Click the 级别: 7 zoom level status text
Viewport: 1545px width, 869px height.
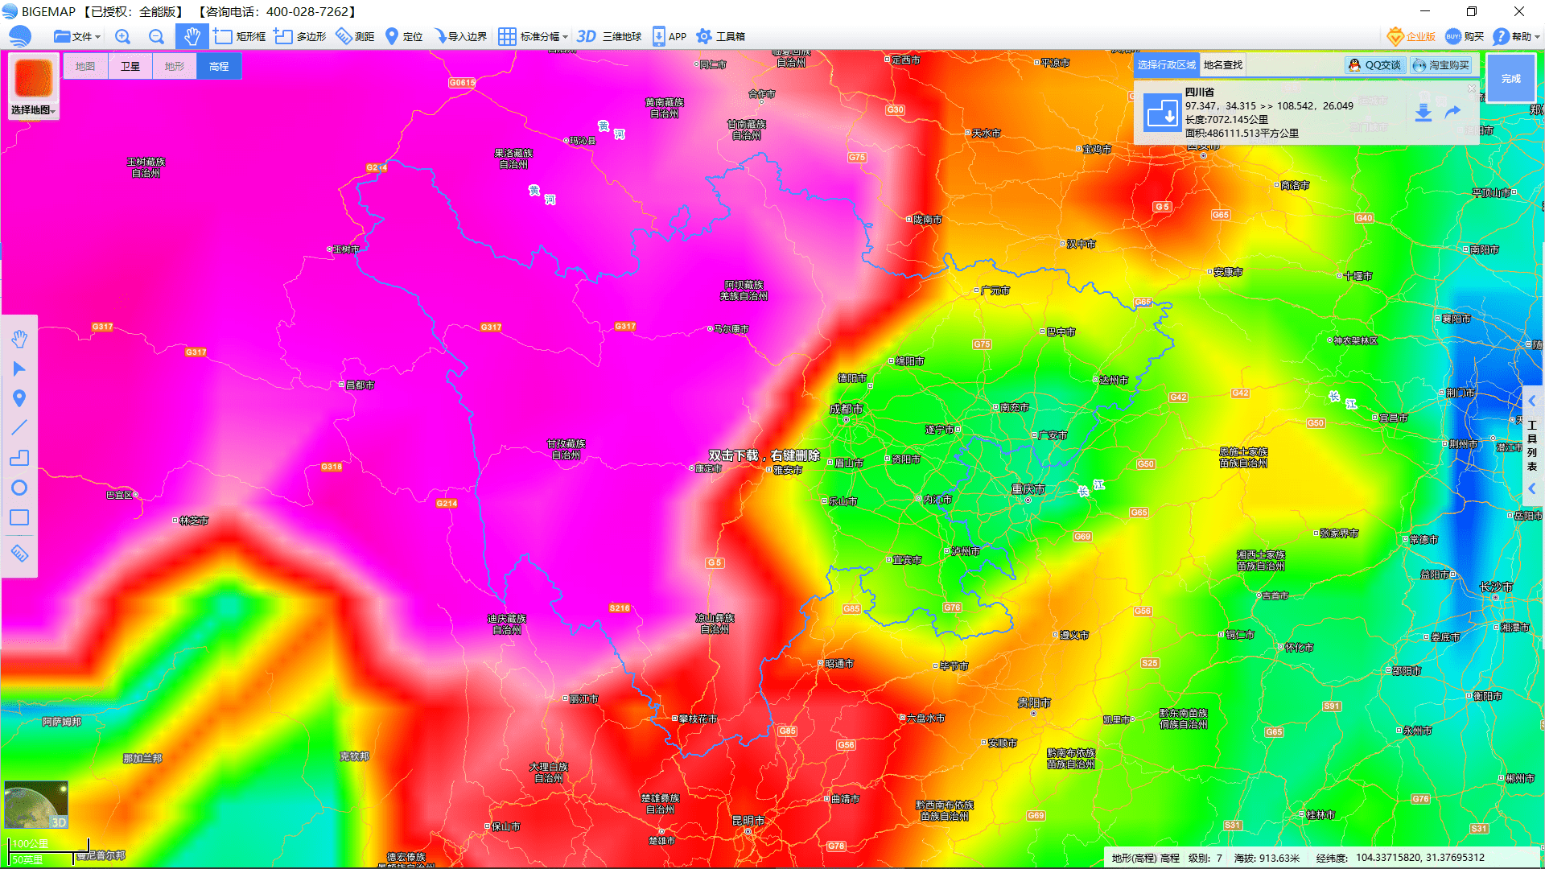1205,858
